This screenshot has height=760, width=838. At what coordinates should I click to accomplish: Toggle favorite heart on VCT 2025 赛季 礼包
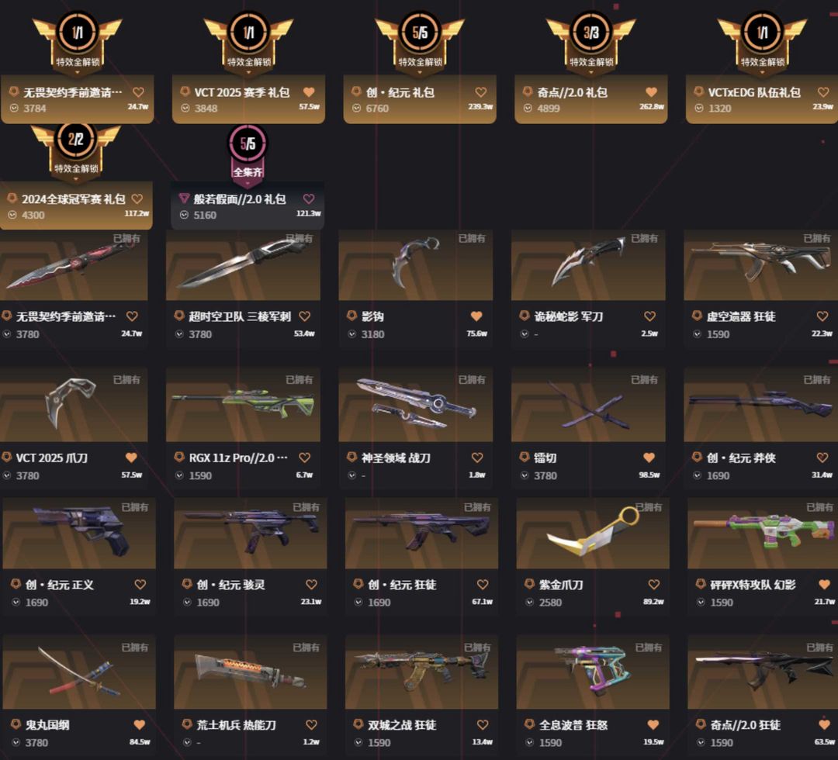pos(309,92)
